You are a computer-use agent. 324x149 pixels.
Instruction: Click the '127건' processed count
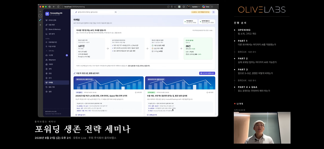(81, 46)
